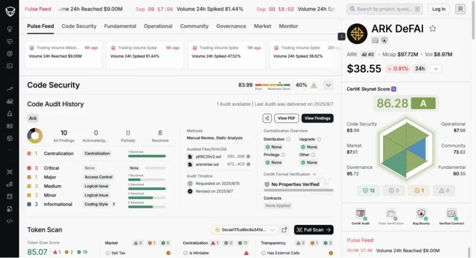Click the Code Security score gauge bar
This screenshot has width=476, height=258.
point(272,85)
